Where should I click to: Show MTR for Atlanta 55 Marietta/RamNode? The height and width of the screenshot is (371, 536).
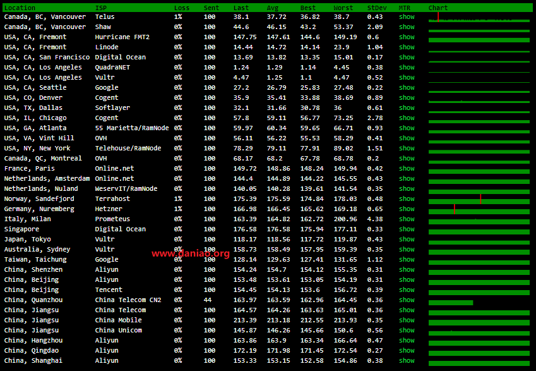tap(407, 128)
